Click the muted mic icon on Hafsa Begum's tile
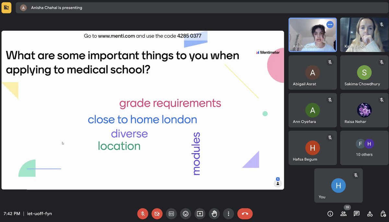The image size is (389, 222). (330, 138)
